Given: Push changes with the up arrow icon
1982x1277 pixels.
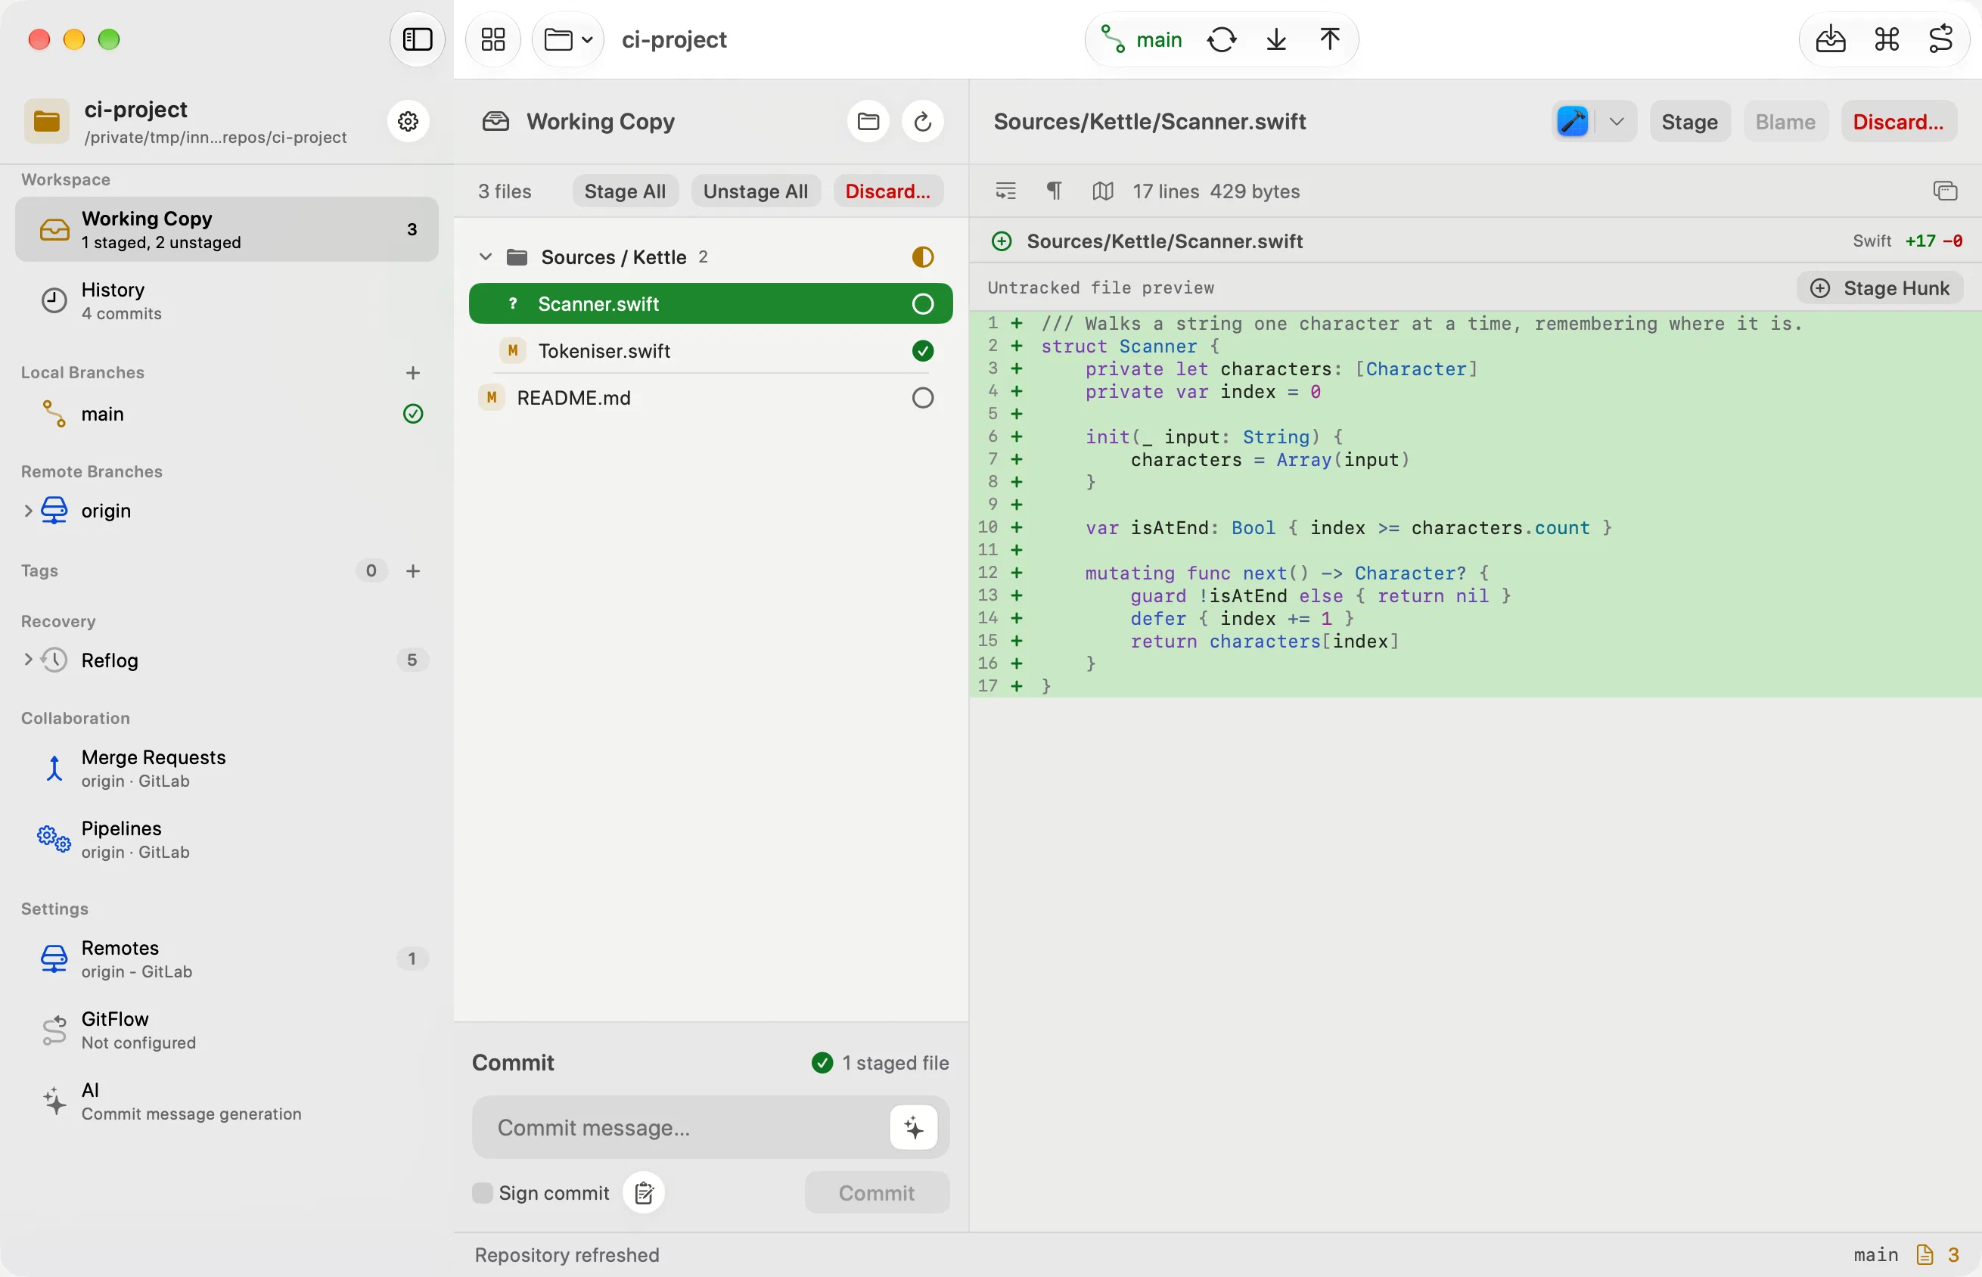Looking at the screenshot, I should click(1330, 39).
